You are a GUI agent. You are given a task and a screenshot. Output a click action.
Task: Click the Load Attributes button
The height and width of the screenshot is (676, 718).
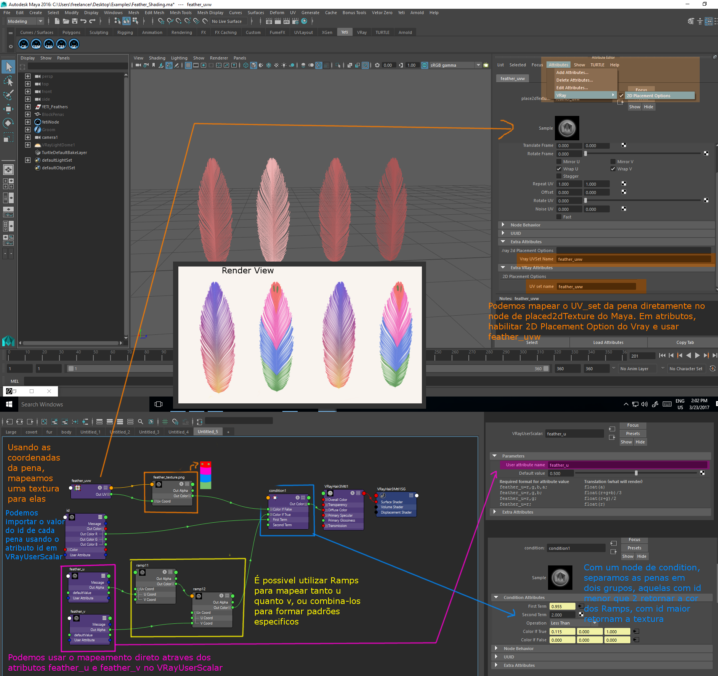[608, 342]
